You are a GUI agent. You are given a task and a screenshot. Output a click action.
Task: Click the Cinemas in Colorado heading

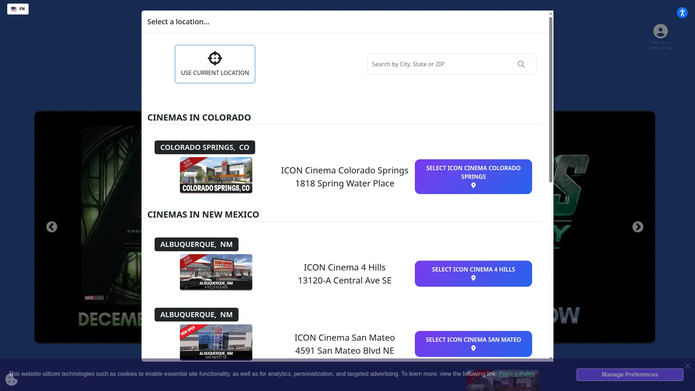[x=199, y=118]
